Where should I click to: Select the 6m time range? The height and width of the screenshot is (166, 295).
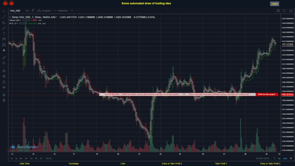pyautogui.click(x=21, y=159)
